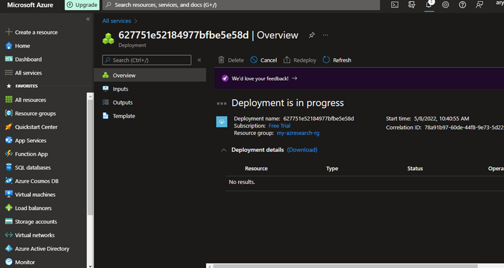
Task: Sort by the Status column header
Action: (x=415, y=168)
